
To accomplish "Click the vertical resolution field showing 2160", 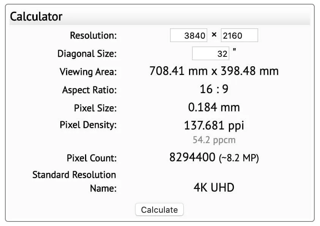I will pyautogui.click(x=240, y=35).
